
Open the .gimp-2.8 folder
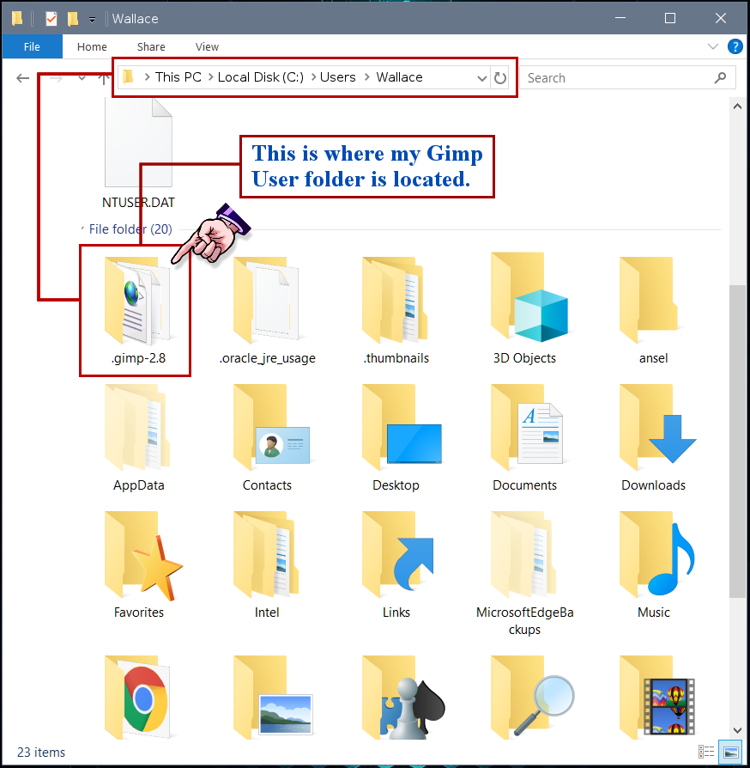click(x=138, y=310)
